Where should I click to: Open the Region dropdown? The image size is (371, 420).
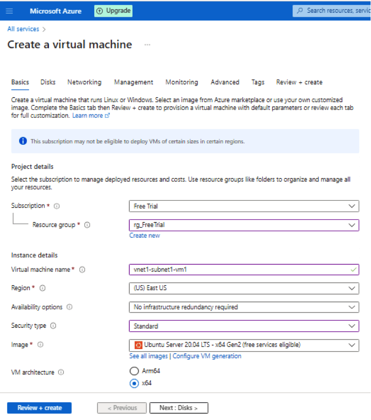[244, 288]
